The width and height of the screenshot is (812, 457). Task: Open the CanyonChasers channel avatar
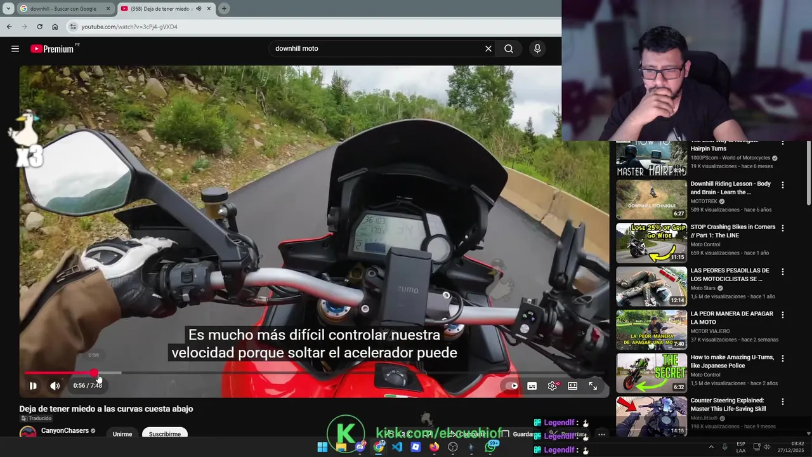(x=28, y=434)
